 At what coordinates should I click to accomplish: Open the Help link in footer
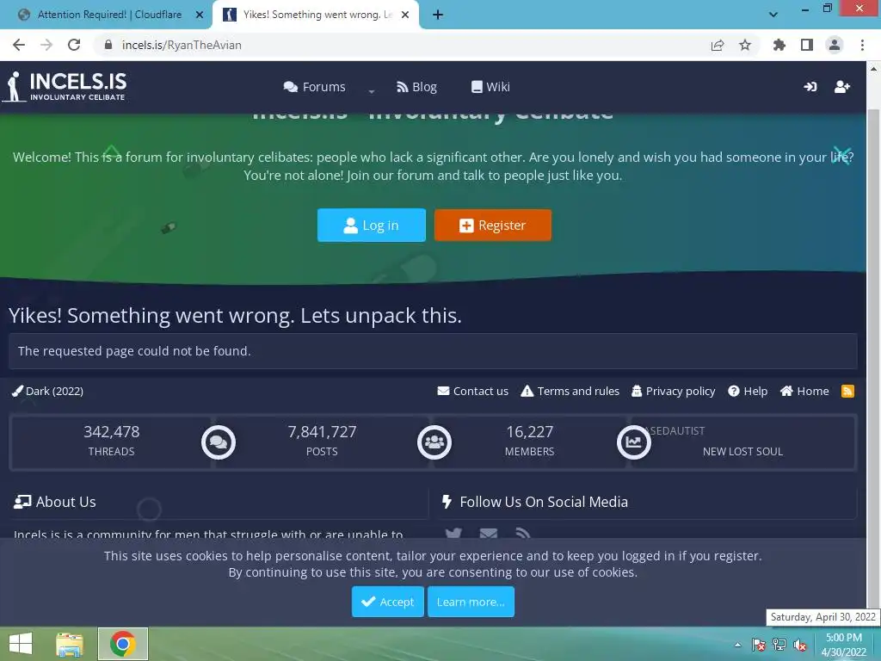pyautogui.click(x=748, y=392)
